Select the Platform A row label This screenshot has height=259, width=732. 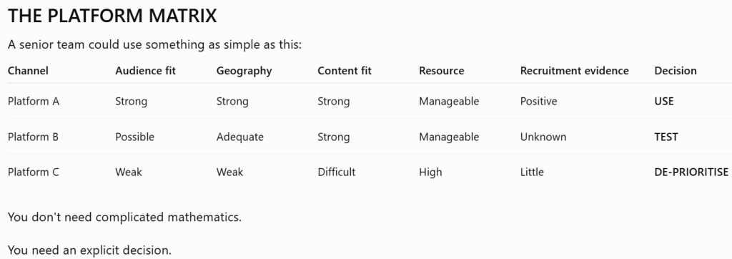[x=34, y=101]
